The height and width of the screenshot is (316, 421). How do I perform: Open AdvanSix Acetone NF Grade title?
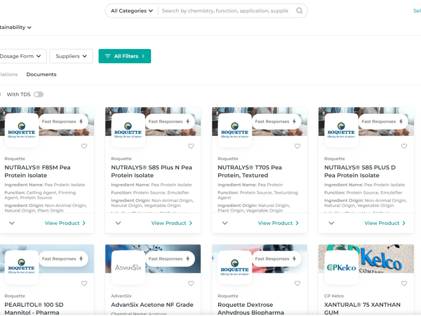(x=152, y=305)
